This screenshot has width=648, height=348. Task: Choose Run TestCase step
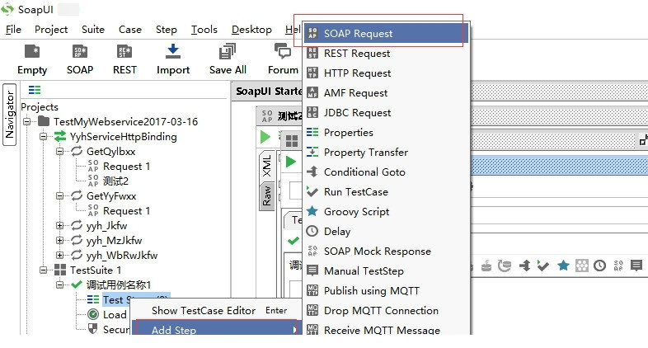(x=386, y=192)
